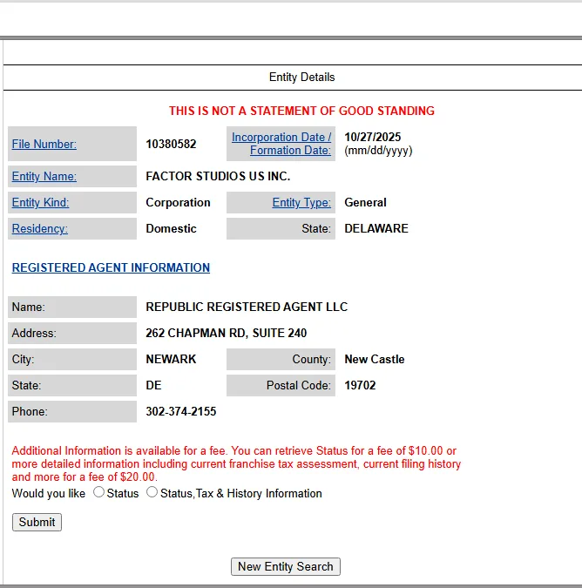This screenshot has width=582, height=588.
Task: Click the Entity Kind link
Action: (40, 202)
